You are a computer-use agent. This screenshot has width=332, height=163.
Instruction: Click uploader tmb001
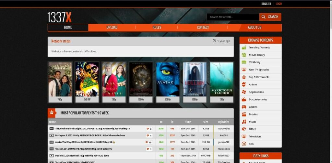[x=224, y=135]
